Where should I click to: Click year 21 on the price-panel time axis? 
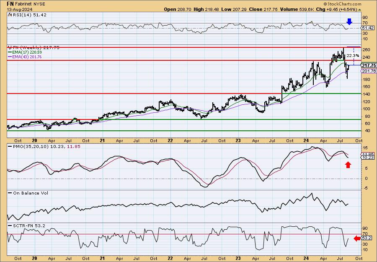(102, 140)
